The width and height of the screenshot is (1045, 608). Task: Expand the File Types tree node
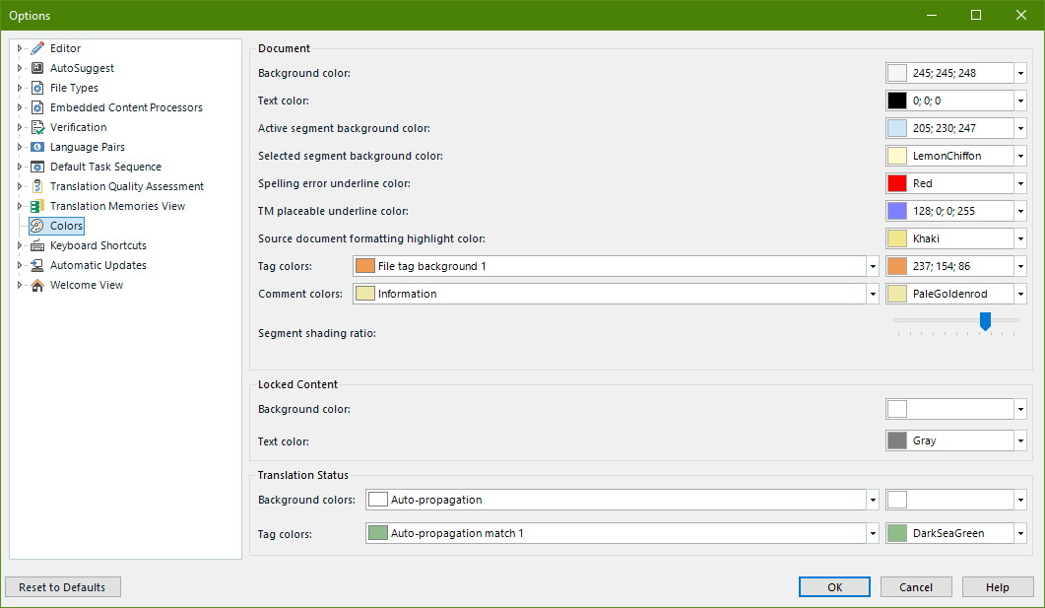(20, 88)
